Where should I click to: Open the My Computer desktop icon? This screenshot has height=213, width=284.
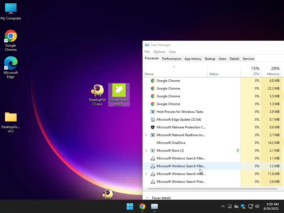(x=11, y=11)
